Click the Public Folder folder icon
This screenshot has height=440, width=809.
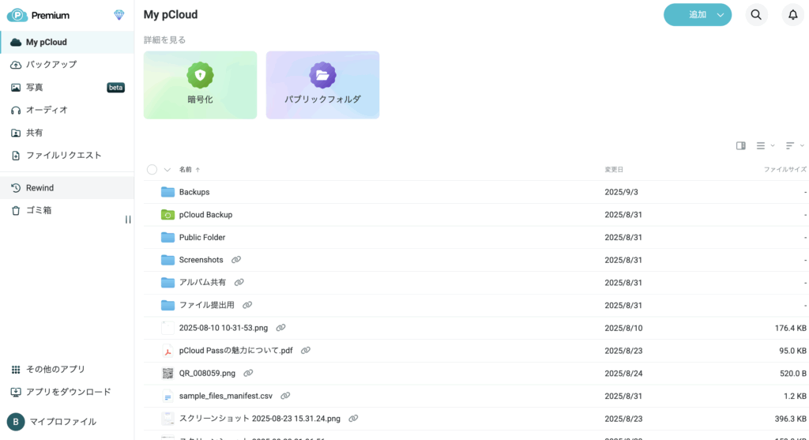(167, 237)
